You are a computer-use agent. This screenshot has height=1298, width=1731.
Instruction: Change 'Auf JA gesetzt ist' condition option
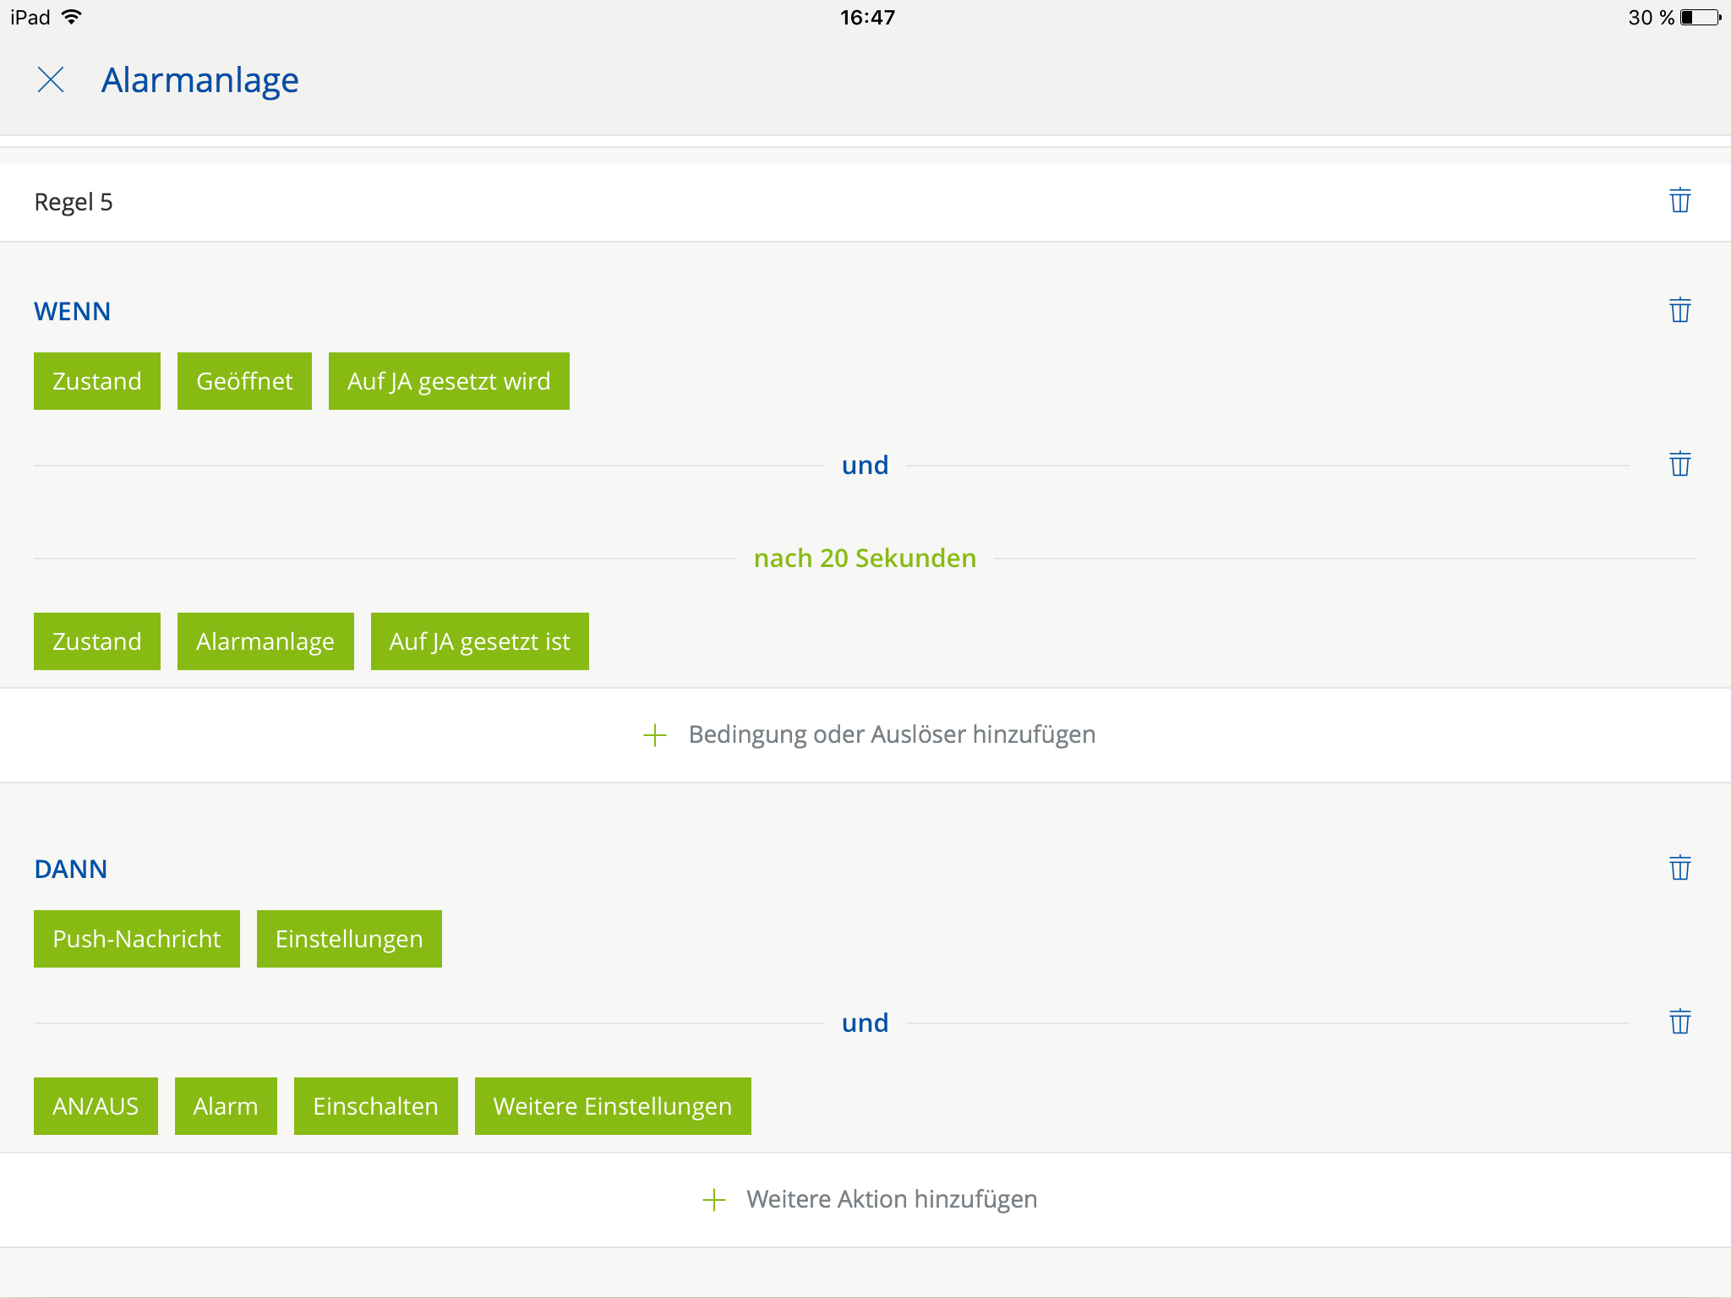click(x=479, y=641)
